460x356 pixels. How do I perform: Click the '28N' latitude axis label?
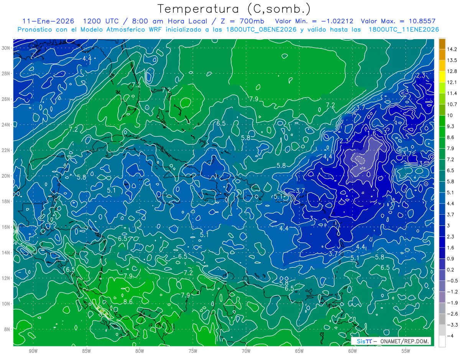(7, 73)
